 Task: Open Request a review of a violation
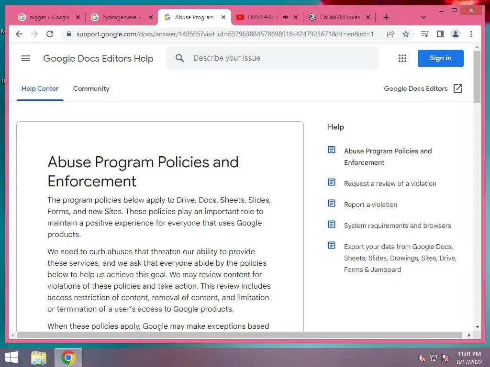(390, 183)
